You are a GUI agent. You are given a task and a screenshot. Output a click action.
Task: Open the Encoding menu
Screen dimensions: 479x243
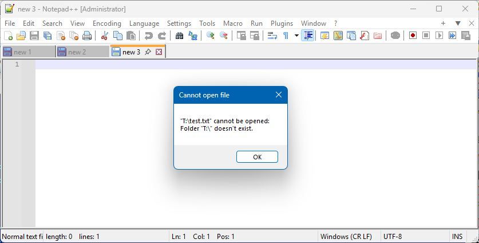tap(107, 23)
